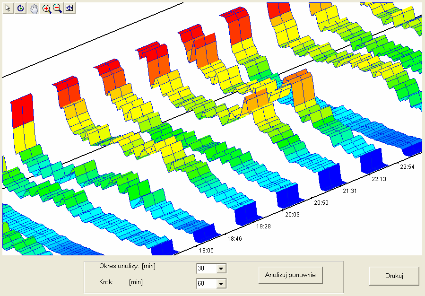Screen dimensions: 425x296
Task: Open the Okres analizy dropdown arrow
Action: pyautogui.click(x=221, y=269)
